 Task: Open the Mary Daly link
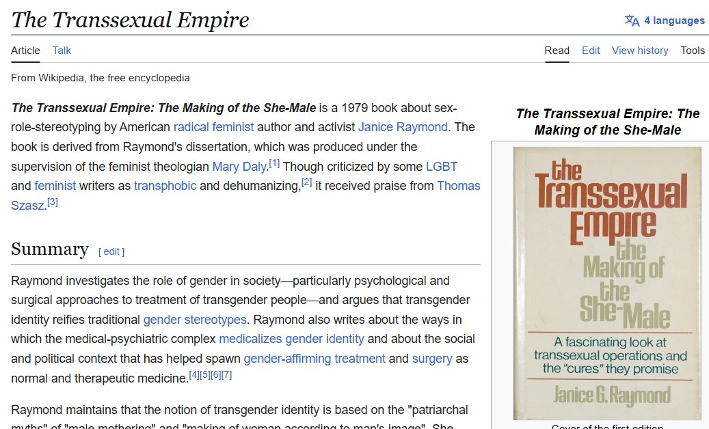[239, 167]
